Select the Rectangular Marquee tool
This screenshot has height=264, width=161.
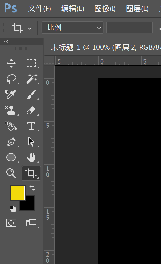click(x=31, y=63)
